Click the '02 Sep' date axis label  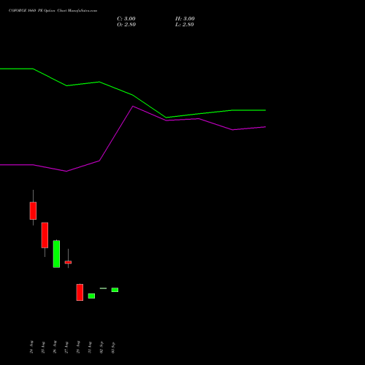pos(101,347)
